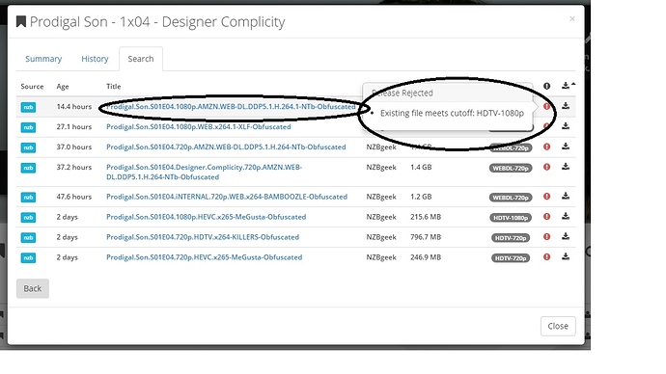The image size is (666, 374).
Task: Download the 27.1 hours XLF release
Action: pyautogui.click(x=566, y=126)
